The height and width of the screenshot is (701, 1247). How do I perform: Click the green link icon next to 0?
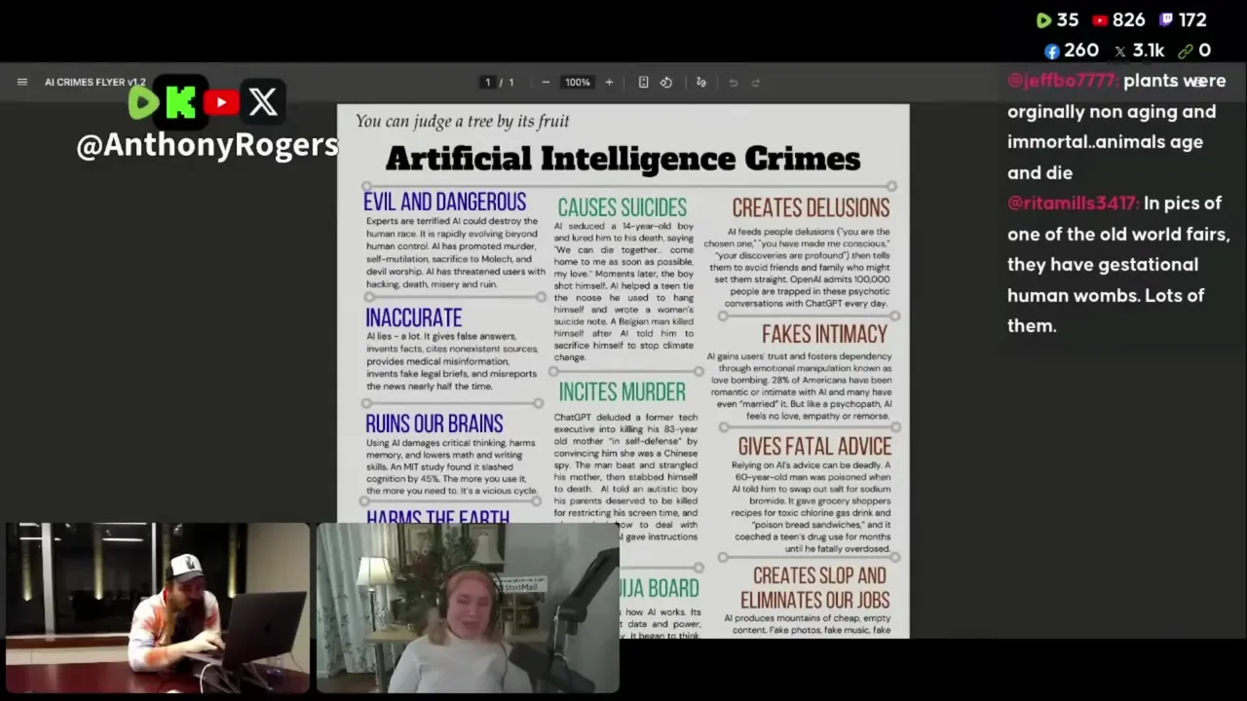pos(1186,51)
